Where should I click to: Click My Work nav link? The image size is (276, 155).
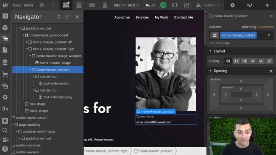click(x=161, y=17)
